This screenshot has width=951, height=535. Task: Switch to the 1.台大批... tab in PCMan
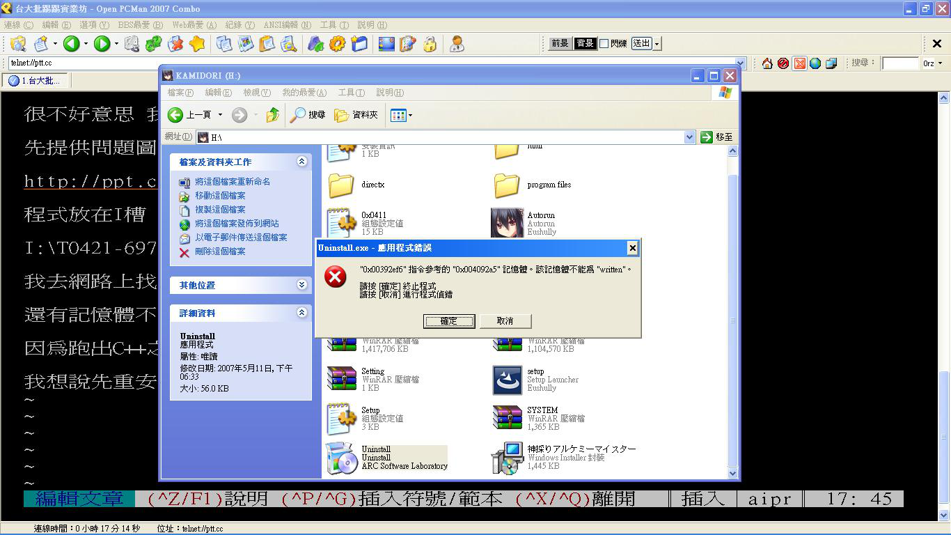(35, 81)
